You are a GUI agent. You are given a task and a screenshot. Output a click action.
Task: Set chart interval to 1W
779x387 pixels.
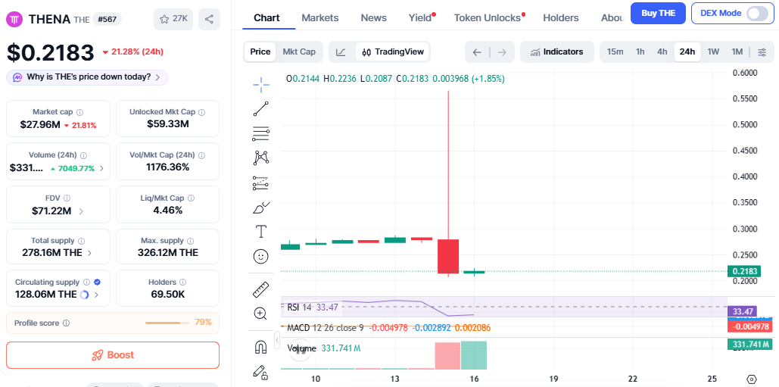713,51
